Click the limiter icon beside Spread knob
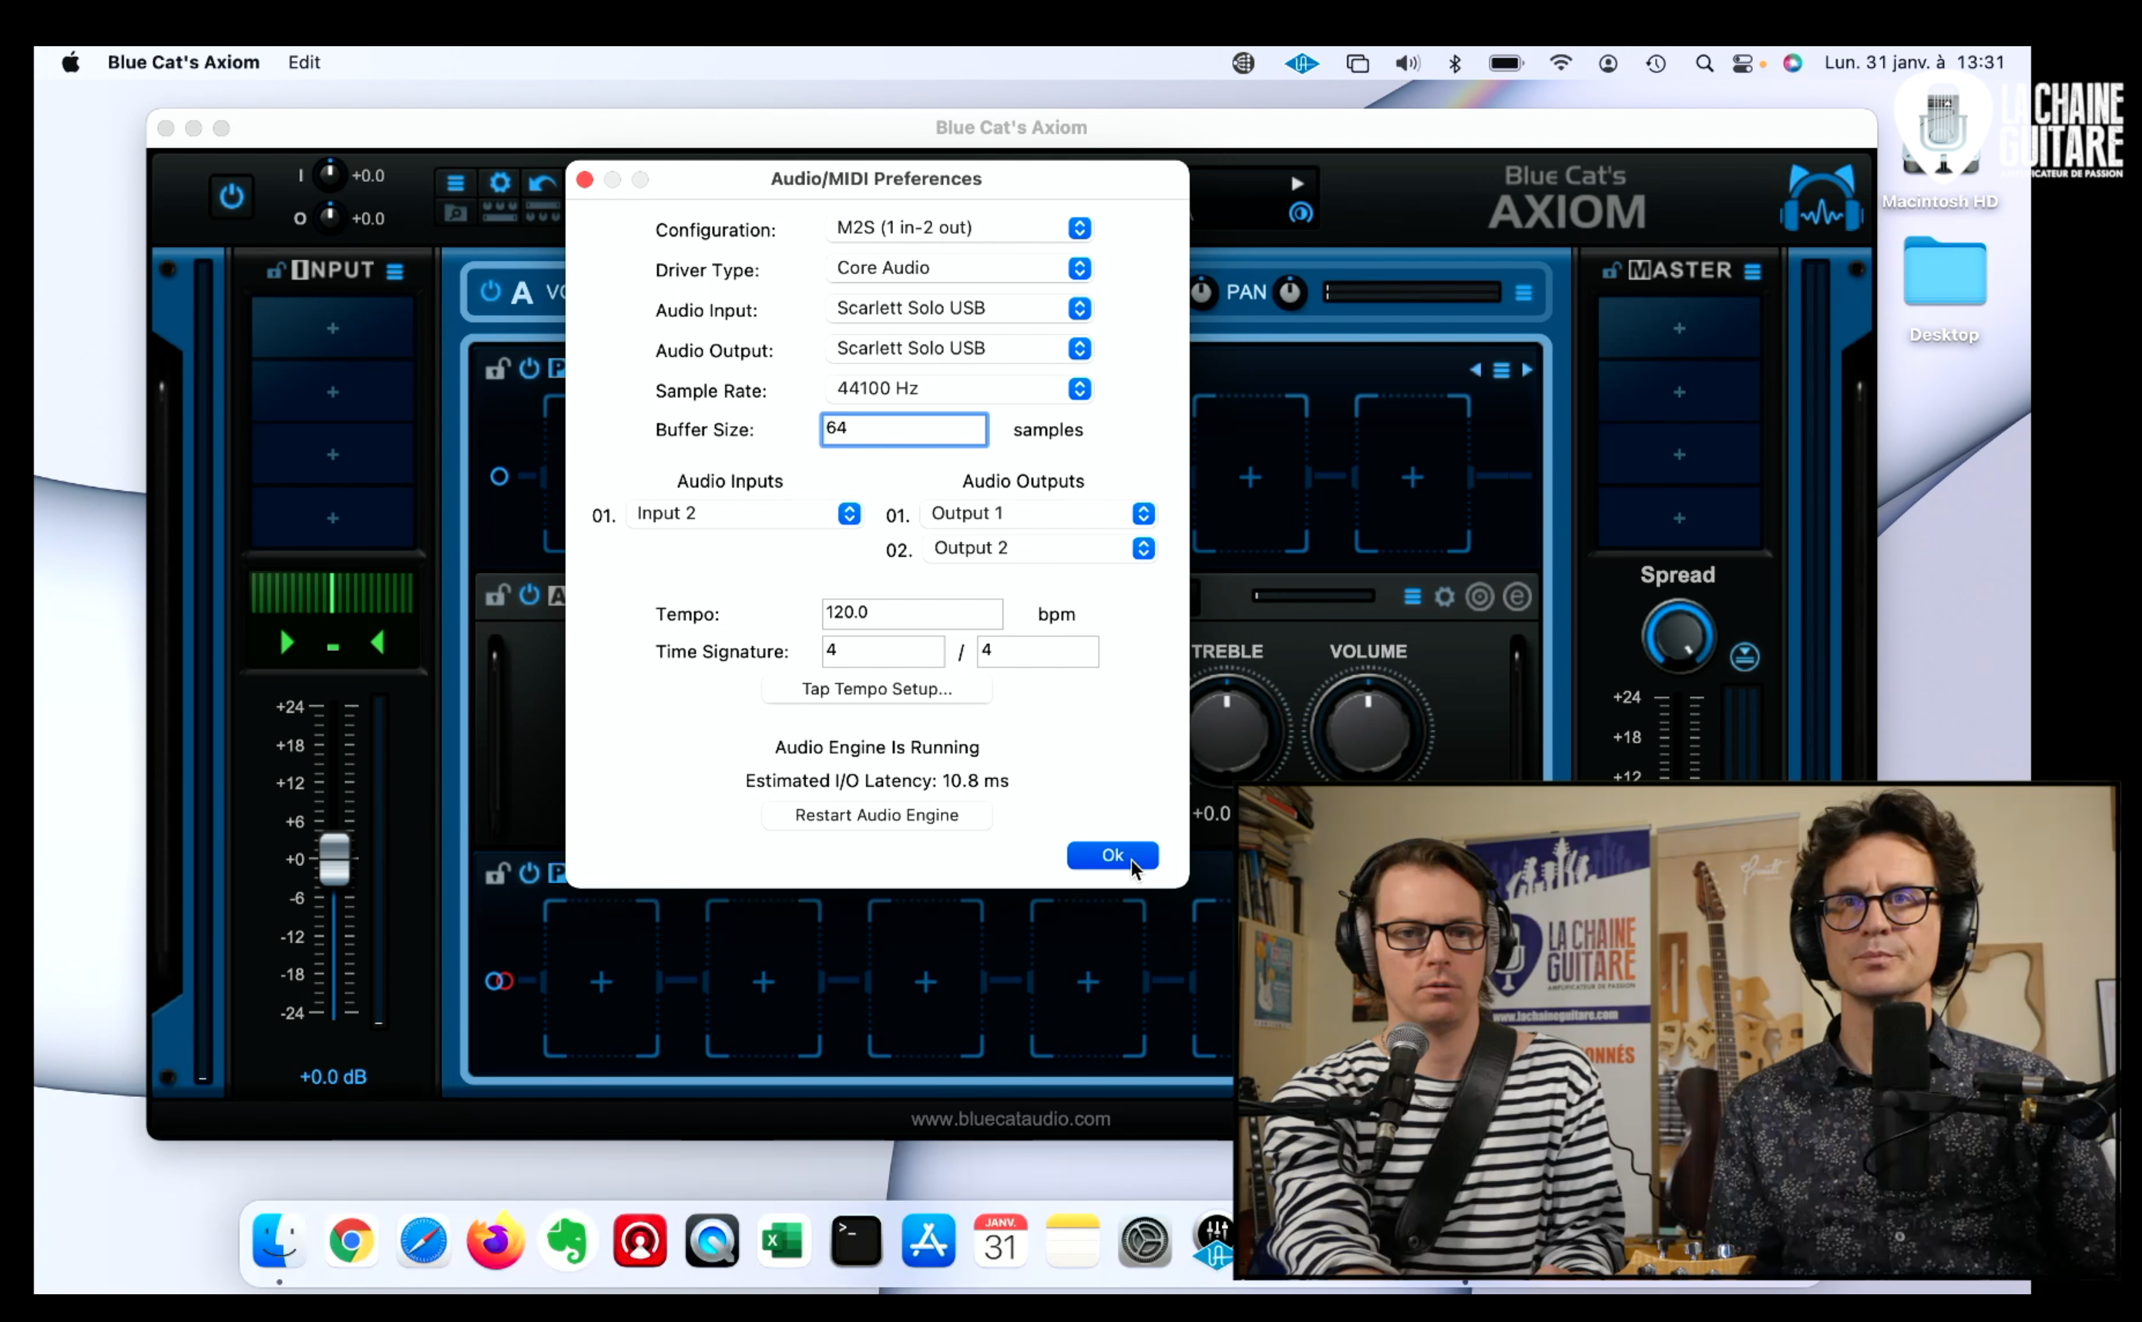 pyautogui.click(x=1744, y=656)
